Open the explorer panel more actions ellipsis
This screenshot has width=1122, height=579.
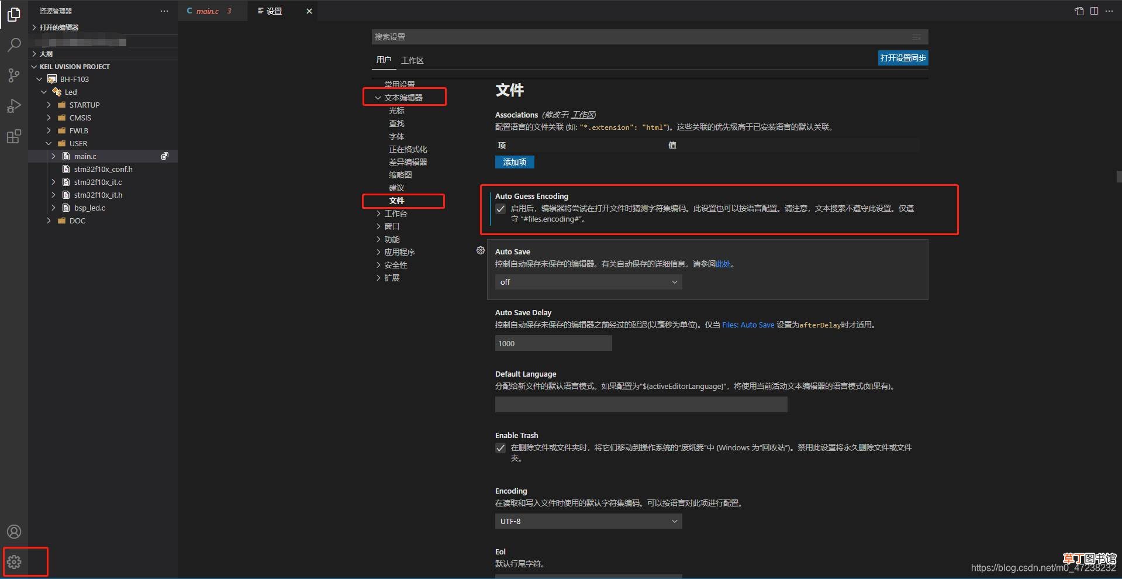[x=164, y=11]
